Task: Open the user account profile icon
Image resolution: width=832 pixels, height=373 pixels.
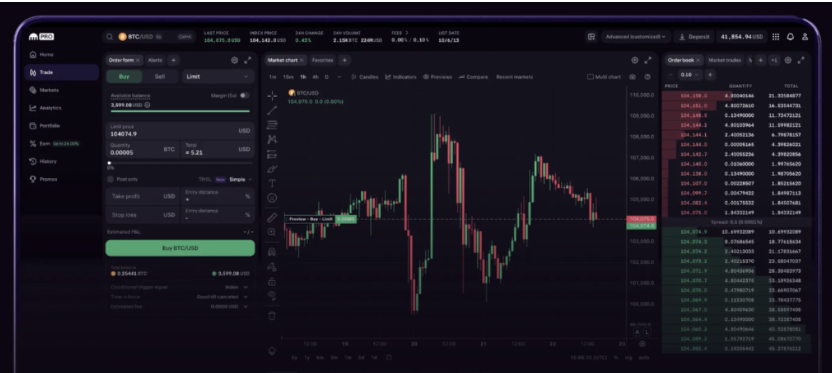Action: click(x=805, y=37)
